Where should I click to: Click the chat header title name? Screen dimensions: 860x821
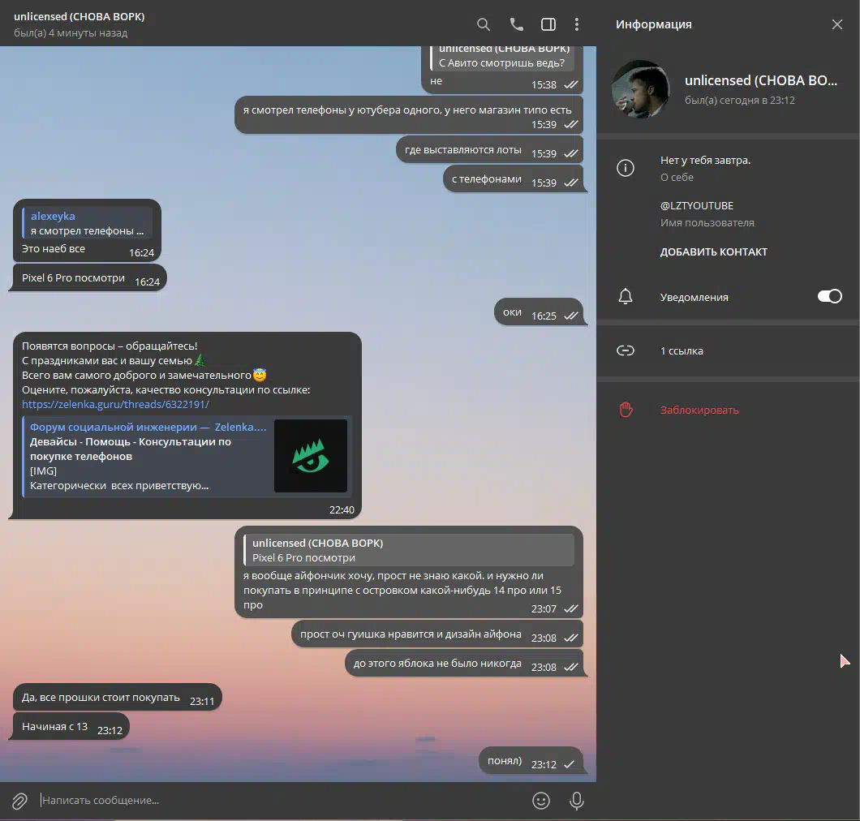click(80, 17)
